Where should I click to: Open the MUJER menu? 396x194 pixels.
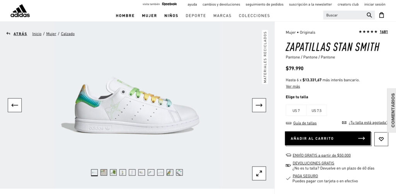[x=149, y=15]
